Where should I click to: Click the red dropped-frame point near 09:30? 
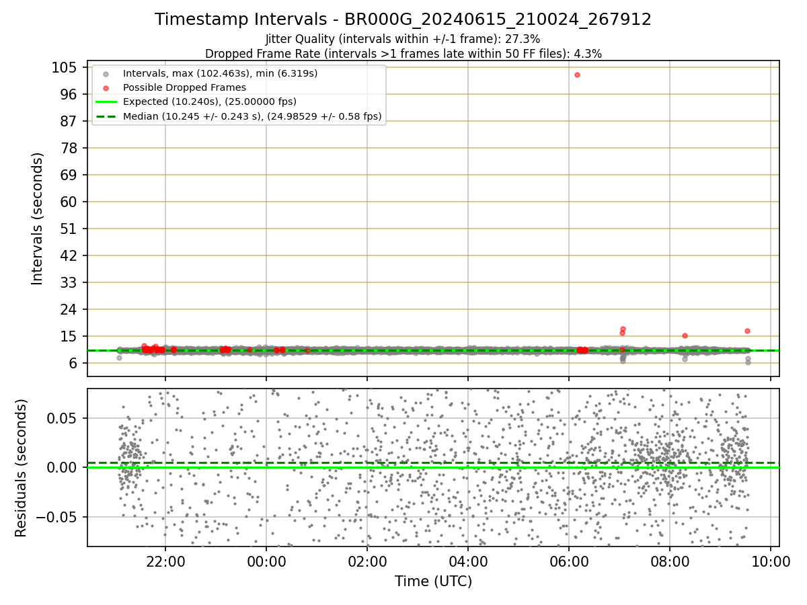pyautogui.click(x=747, y=331)
